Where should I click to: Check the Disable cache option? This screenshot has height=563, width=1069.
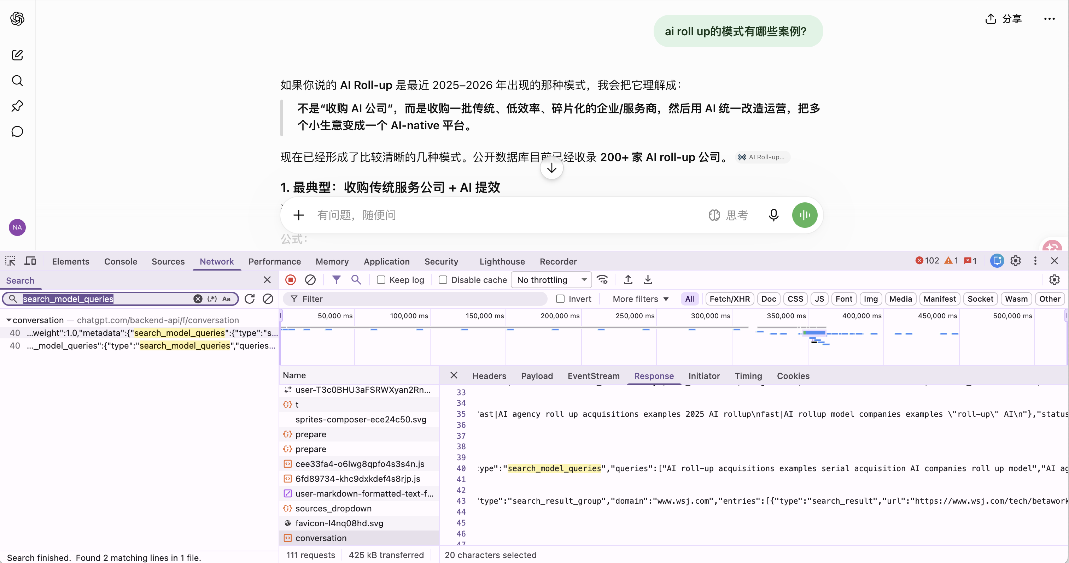(443, 280)
